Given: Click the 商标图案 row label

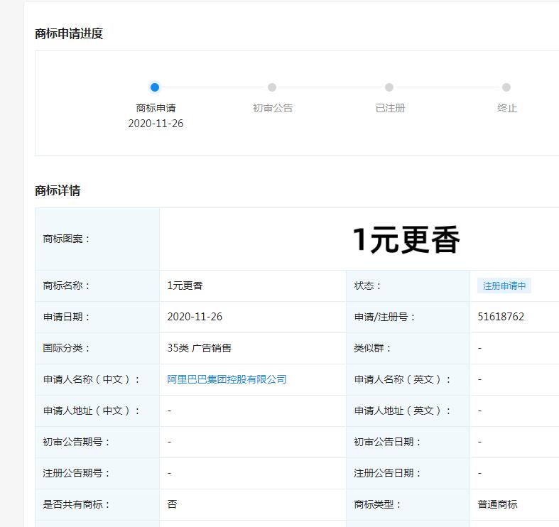Looking at the screenshot, I should click(x=66, y=239).
